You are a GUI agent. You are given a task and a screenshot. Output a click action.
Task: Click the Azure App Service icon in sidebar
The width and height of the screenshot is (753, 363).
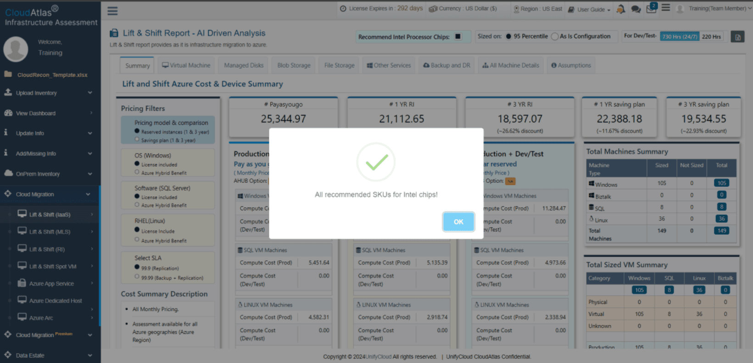coord(22,283)
